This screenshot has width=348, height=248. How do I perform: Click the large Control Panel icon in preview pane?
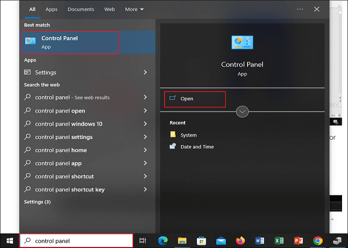coord(242,42)
